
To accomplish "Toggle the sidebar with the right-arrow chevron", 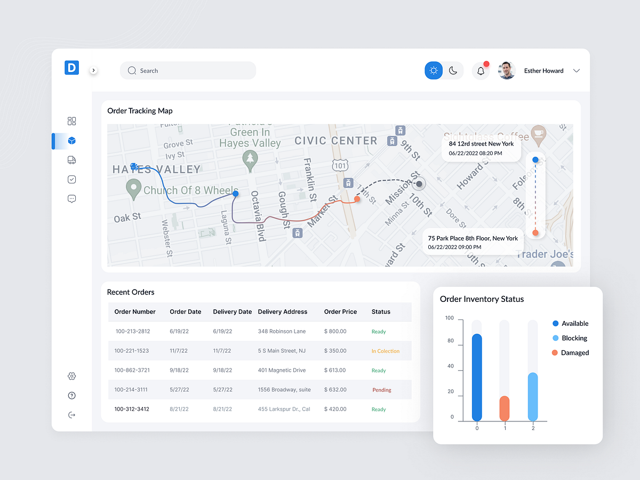I will pos(93,70).
